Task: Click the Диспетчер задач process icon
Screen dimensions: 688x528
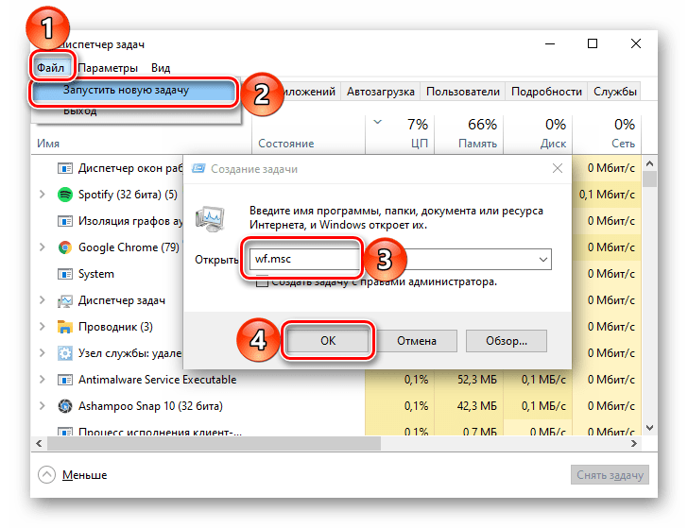Action: coord(65,300)
